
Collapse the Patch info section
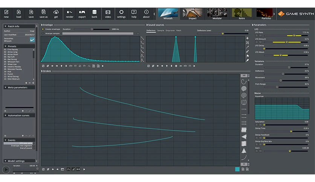click(x=5, y=26)
